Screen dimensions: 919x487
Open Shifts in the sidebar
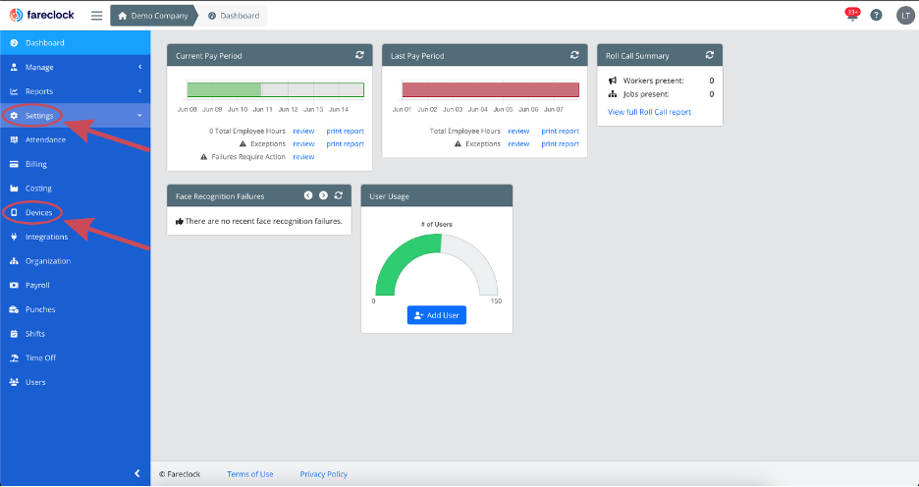tap(75, 334)
